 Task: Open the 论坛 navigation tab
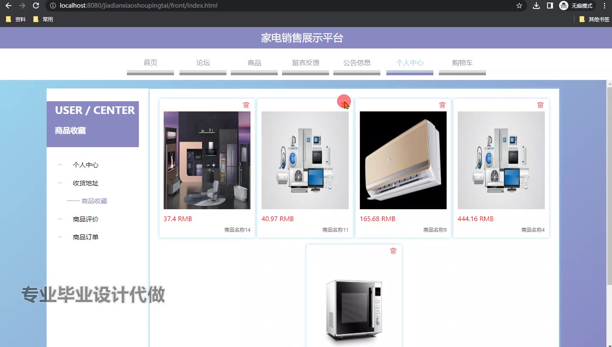(x=203, y=63)
